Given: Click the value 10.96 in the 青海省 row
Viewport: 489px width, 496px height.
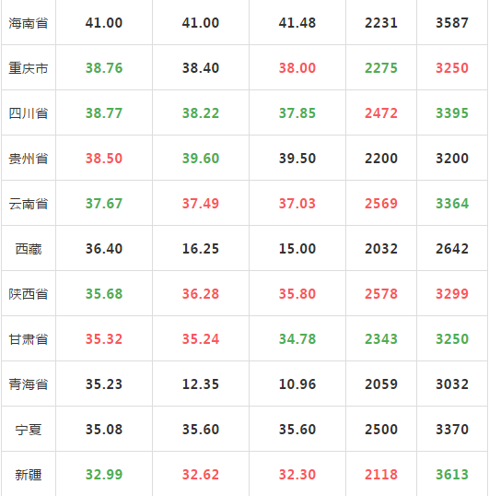Looking at the screenshot, I should pos(297,384).
